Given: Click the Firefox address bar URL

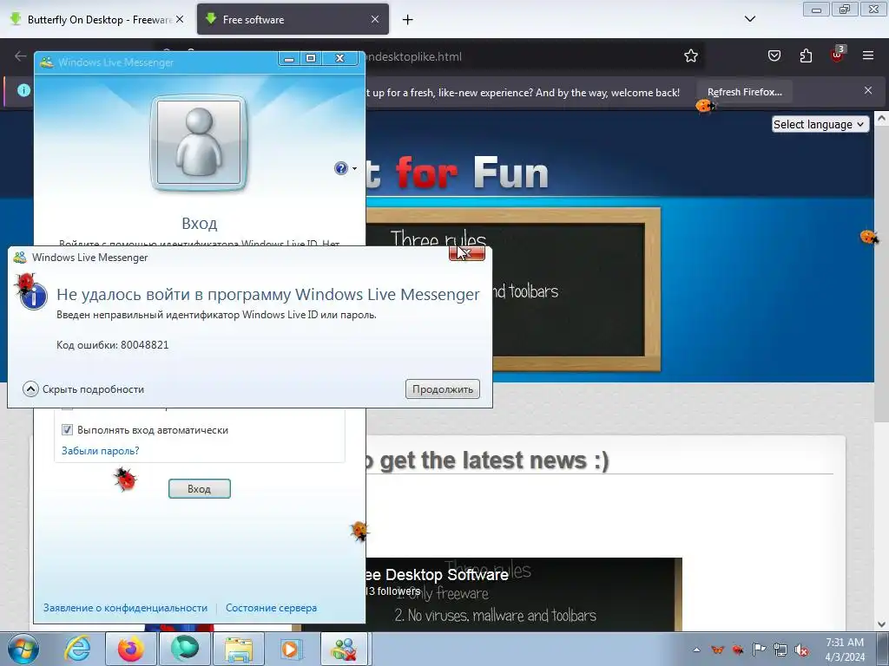Looking at the screenshot, I should coord(413,56).
